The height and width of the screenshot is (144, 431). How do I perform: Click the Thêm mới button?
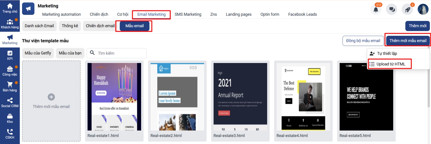click(417, 26)
